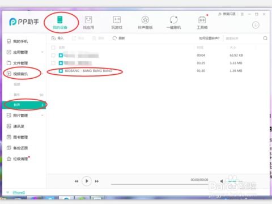The height and width of the screenshot is (204, 272).
Task: Sort by the 大小 column header
Action: 233,48
